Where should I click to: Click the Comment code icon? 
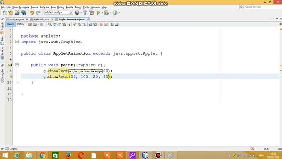(112, 24)
